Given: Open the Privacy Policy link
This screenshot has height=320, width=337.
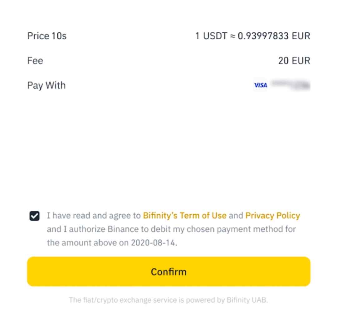Looking at the screenshot, I should pyautogui.click(x=272, y=216).
